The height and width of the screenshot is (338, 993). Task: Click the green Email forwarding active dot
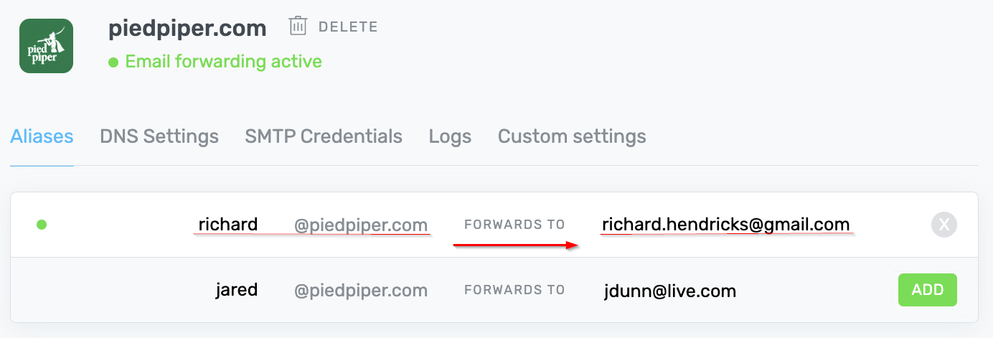point(113,62)
